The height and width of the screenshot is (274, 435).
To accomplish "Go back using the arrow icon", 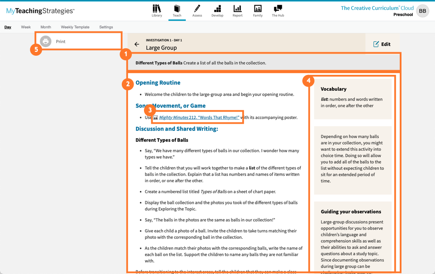I will point(137,44).
